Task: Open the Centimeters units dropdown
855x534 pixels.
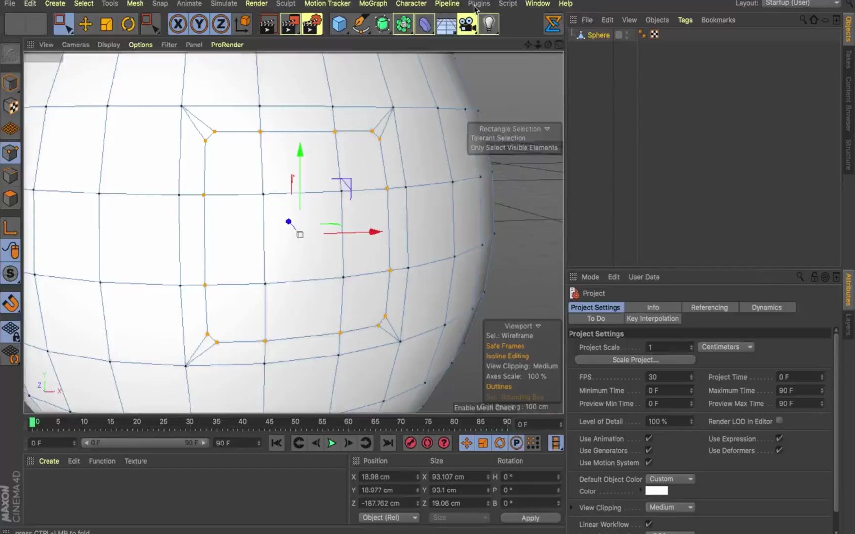Action: click(725, 347)
